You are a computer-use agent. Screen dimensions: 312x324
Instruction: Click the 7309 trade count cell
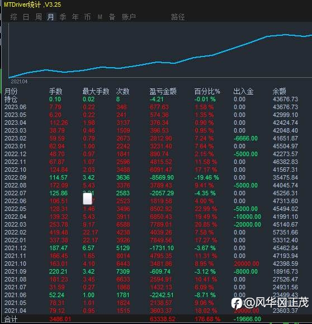pyautogui.click(x=123, y=271)
